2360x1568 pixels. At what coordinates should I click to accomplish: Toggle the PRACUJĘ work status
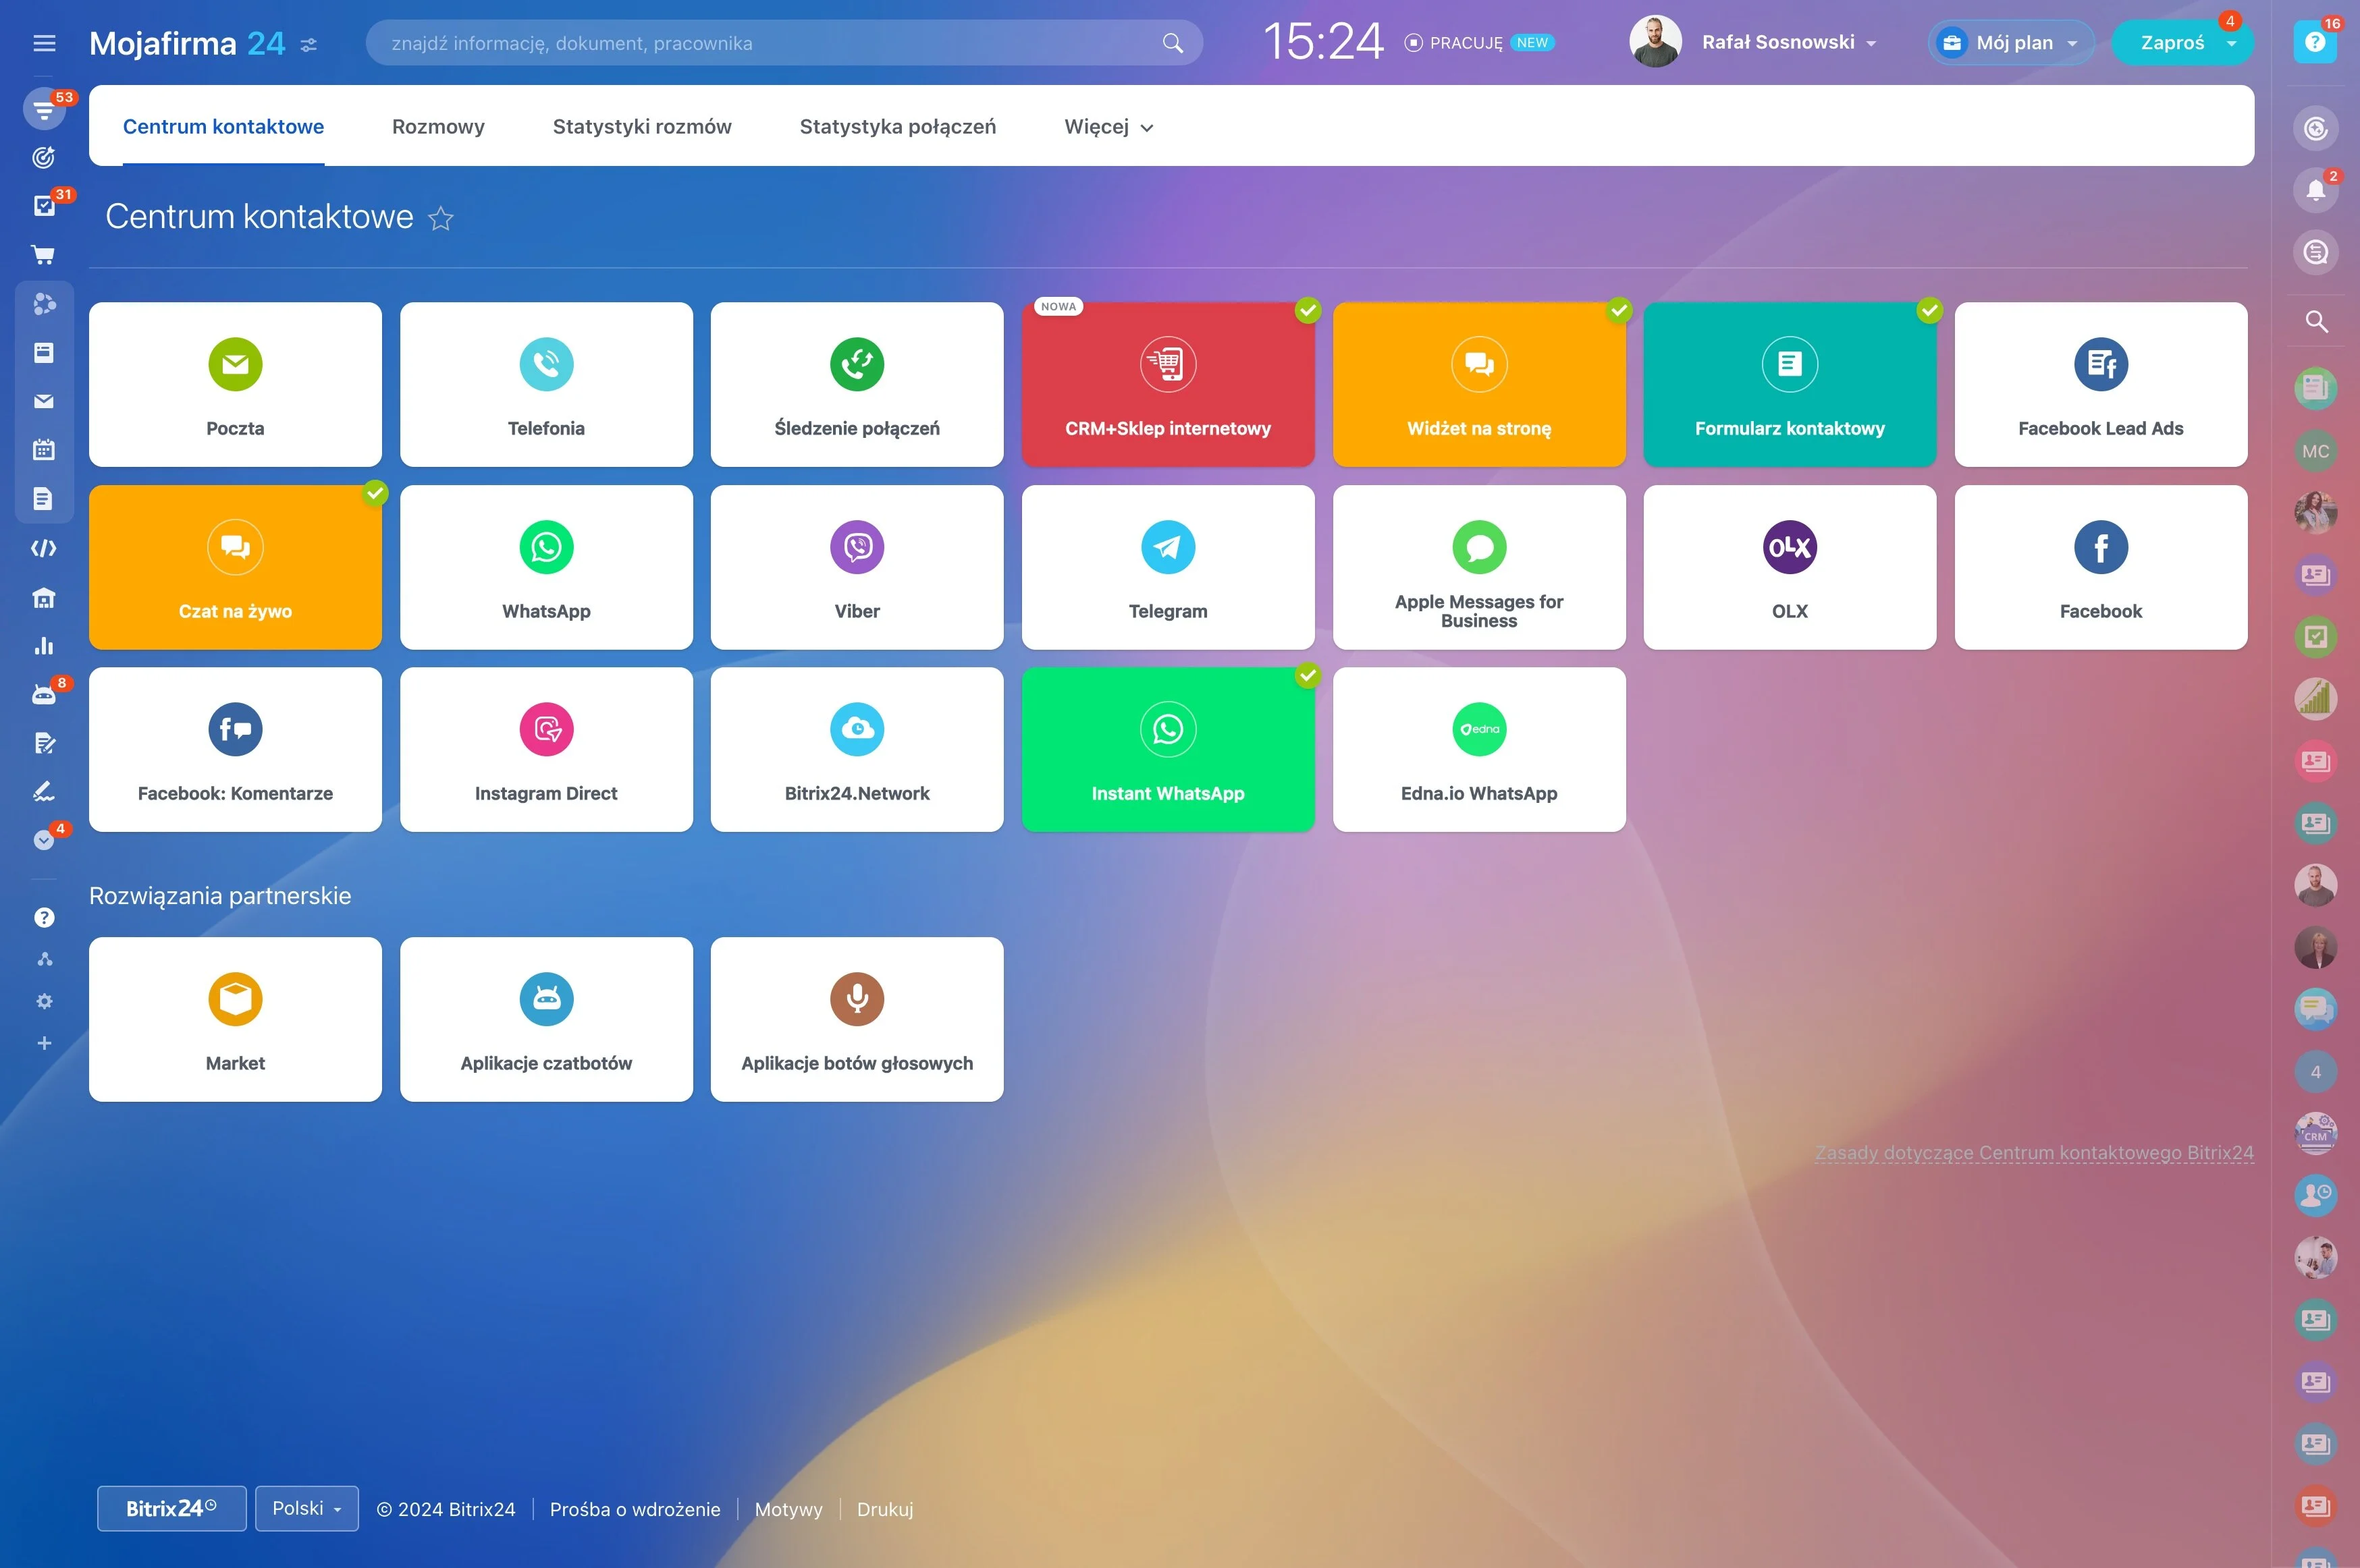pos(1453,43)
